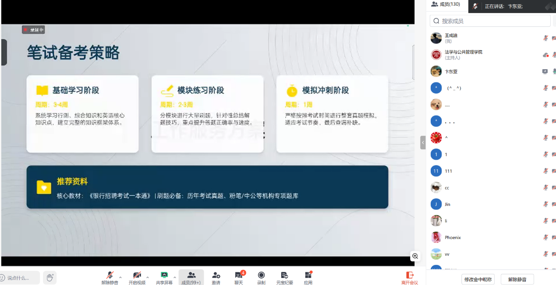Start screen sharing with 共享屏幕

pos(164,275)
